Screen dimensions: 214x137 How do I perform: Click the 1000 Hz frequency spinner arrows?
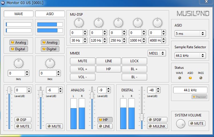(x=144, y=40)
